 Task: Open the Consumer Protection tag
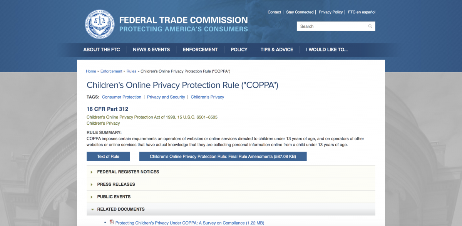pos(122,97)
